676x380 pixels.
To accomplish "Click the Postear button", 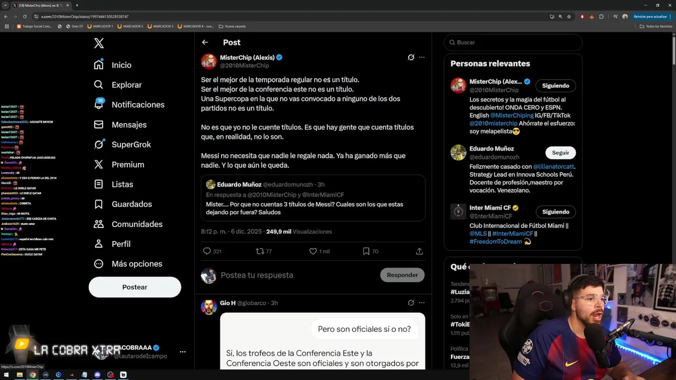I will [x=135, y=287].
